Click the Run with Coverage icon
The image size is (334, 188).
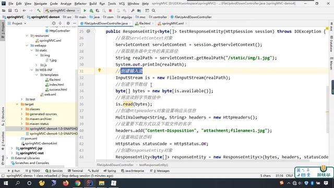click(98, 10)
